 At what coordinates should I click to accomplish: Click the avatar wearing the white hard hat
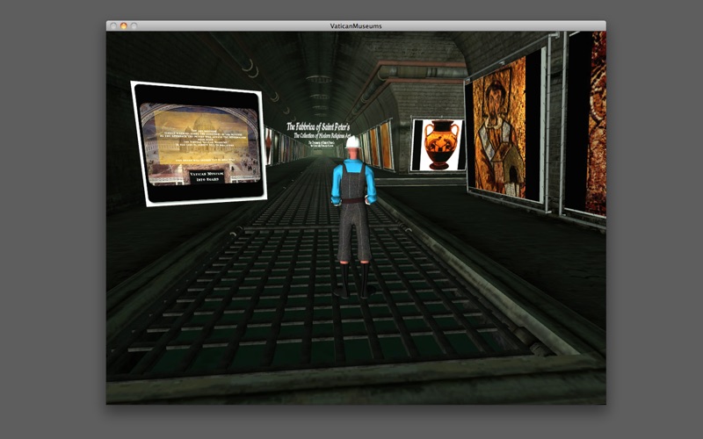(353, 217)
